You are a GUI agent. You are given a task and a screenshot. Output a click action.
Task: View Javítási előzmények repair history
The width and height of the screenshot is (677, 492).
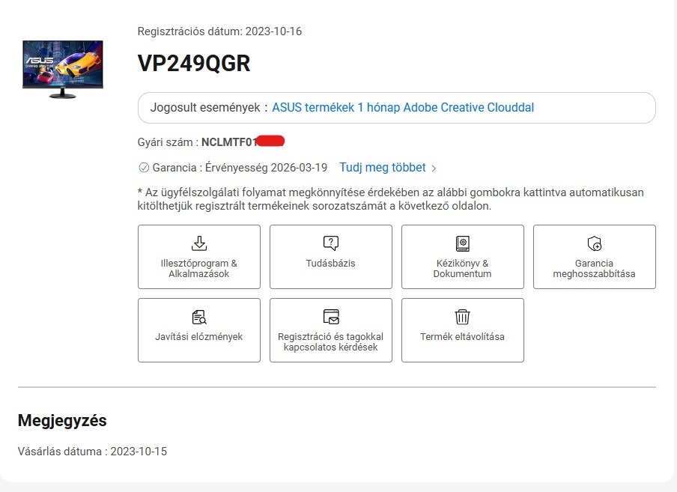pos(199,330)
